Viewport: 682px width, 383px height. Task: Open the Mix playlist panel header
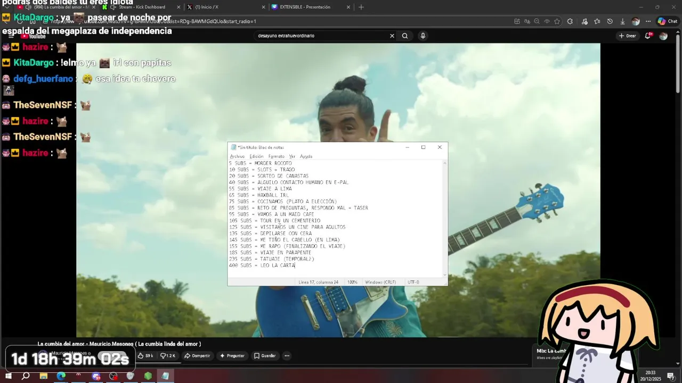tap(551, 351)
